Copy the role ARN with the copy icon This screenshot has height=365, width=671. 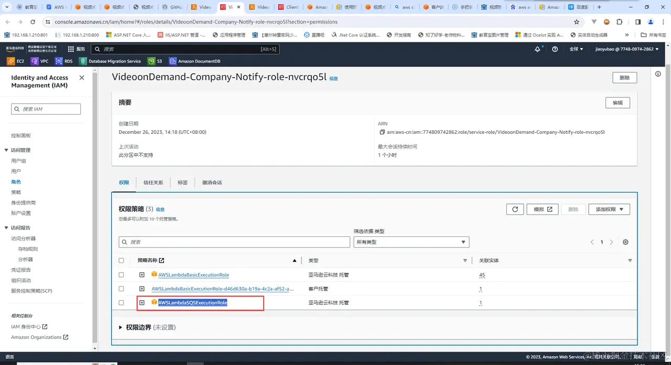[382, 132]
